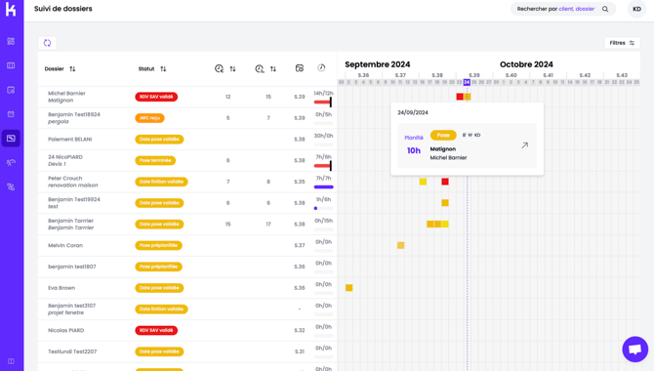Open Paiement BELANI dossier row
Image resolution: width=654 pixels, height=371 pixels.
click(x=187, y=140)
